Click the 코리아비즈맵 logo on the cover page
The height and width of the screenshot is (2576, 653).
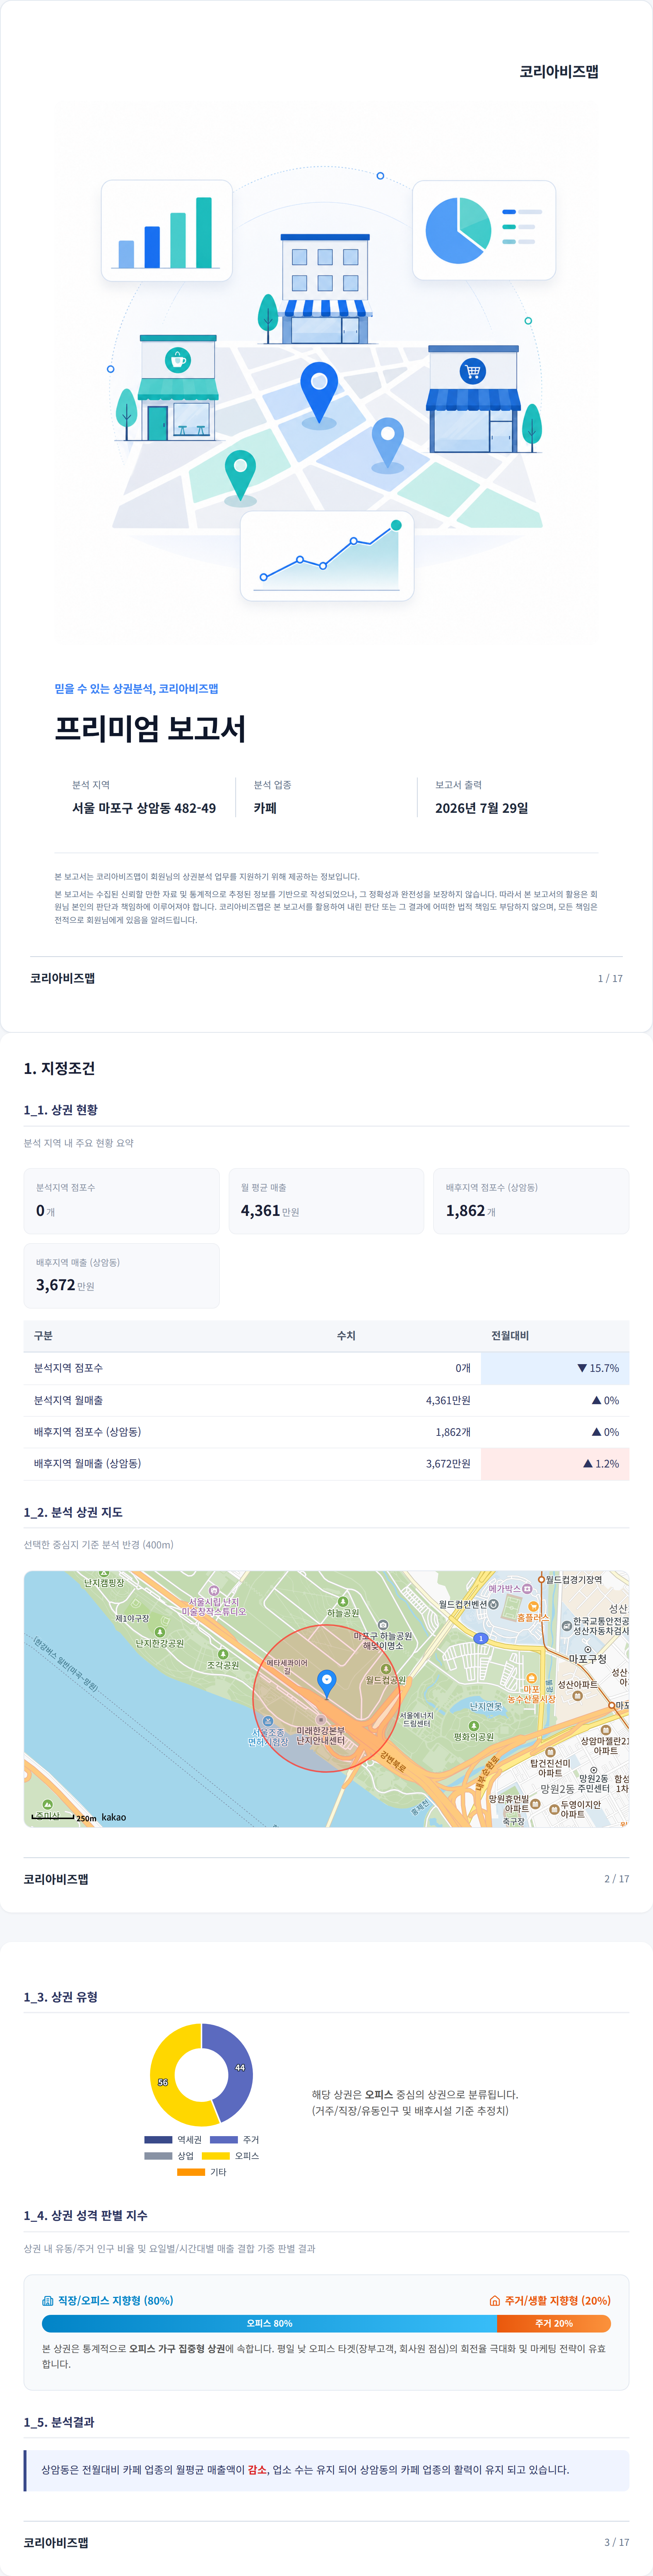(558, 72)
